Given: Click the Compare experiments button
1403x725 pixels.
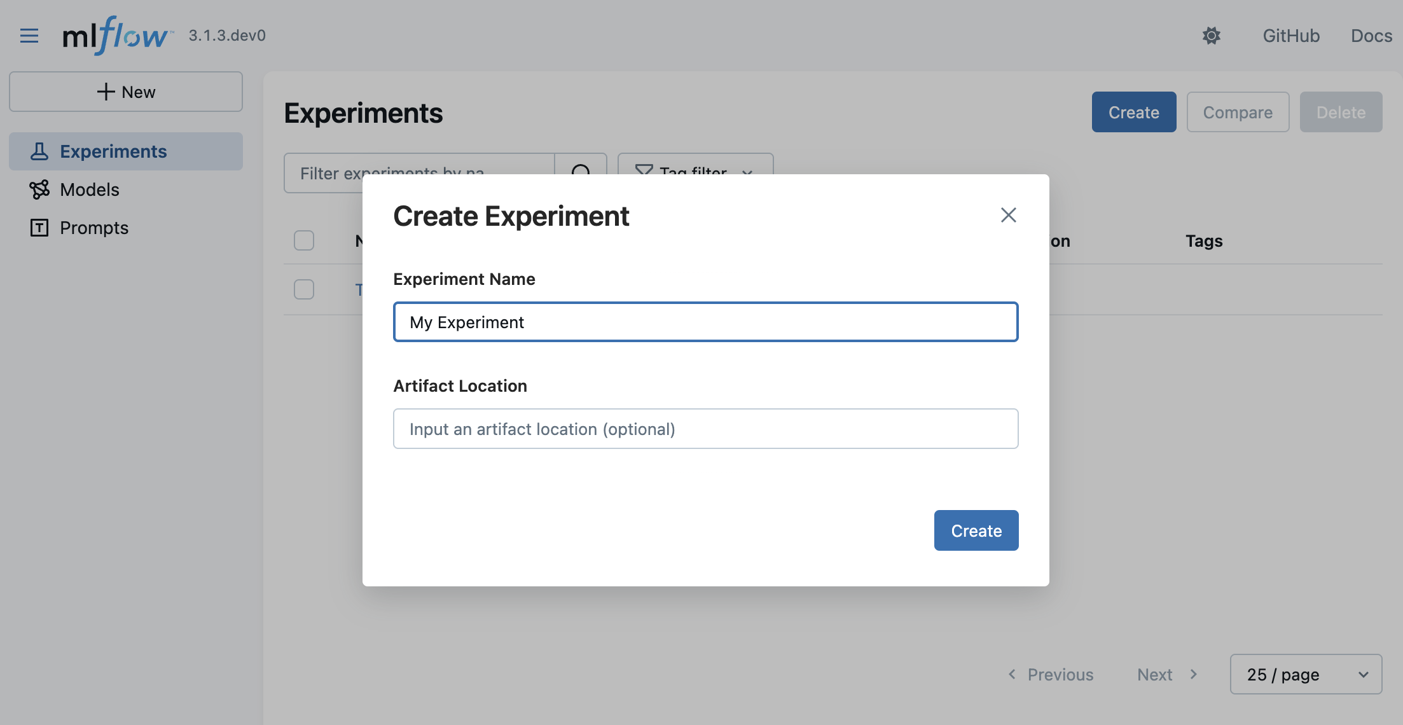Looking at the screenshot, I should click(x=1237, y=112).
